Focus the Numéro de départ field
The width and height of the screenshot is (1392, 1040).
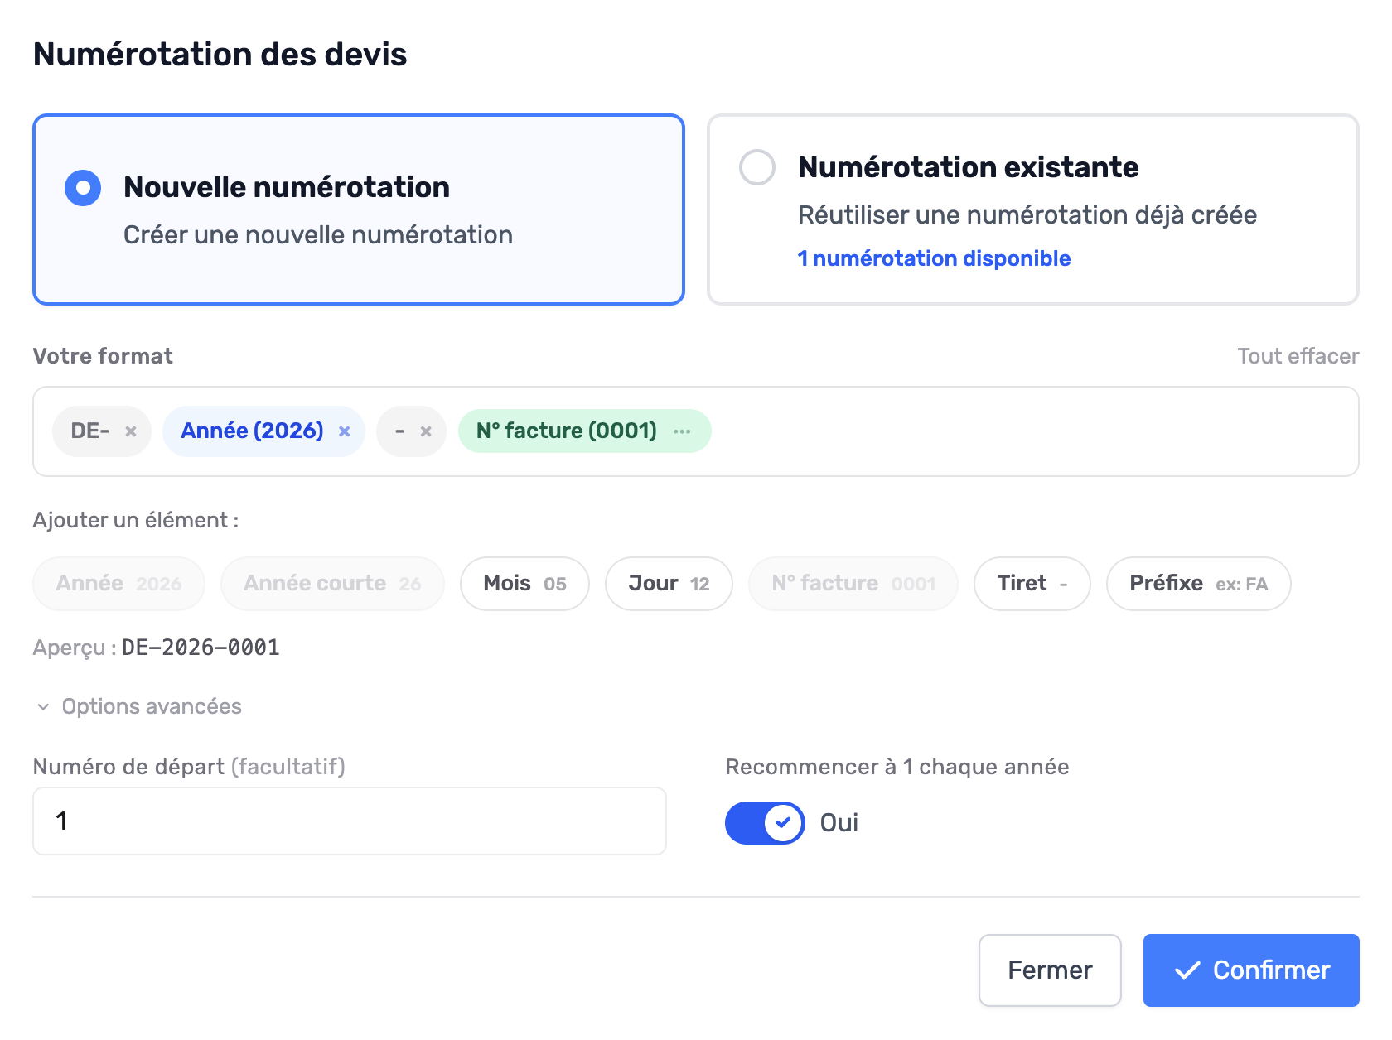350,821
